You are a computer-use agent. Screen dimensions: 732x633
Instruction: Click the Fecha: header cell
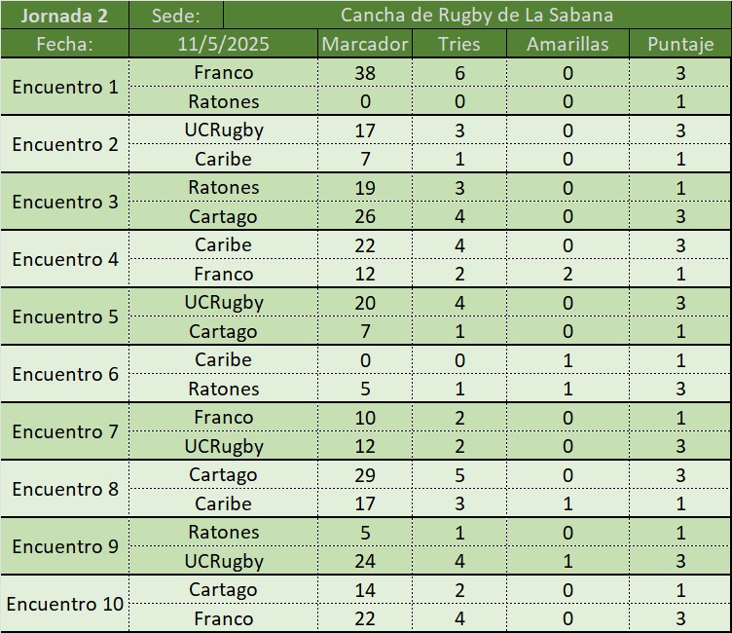[64, 44]
